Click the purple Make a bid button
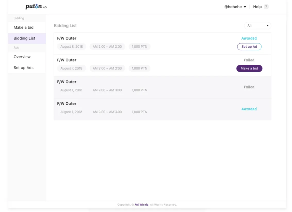This screenshot has width=292, height=212. 249,68
